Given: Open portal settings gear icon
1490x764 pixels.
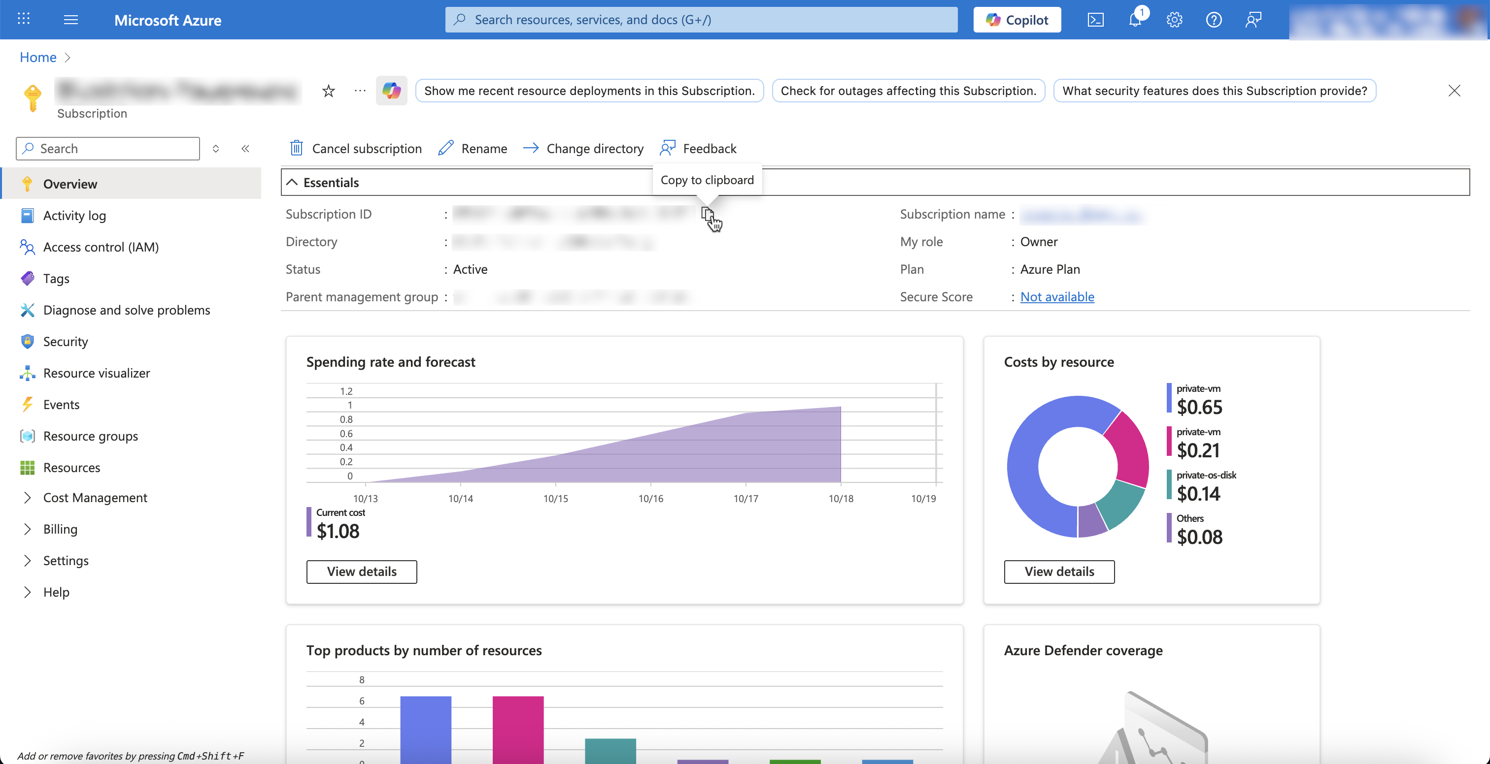Looking at the screenshot, I should pos(1174,20).
